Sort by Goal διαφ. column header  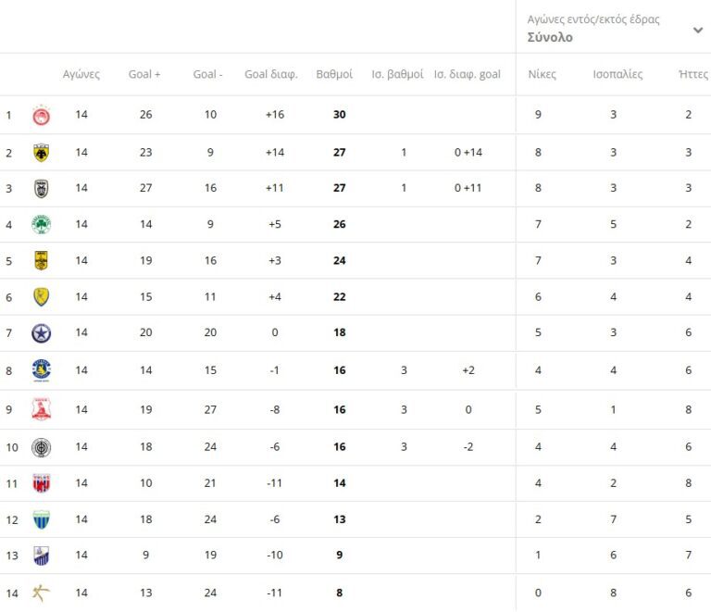(x=271, y=75)
